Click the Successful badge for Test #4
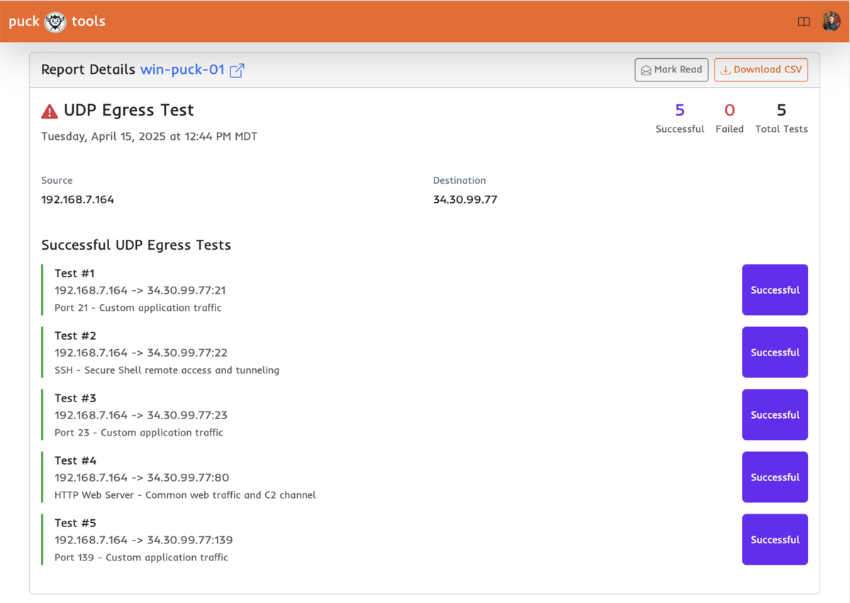The width and height of the screenshot is (850, 603). [x=774, y=477]
